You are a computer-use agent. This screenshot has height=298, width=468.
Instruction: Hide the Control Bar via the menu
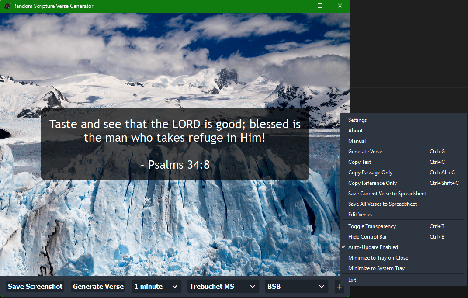coord(367,236)
